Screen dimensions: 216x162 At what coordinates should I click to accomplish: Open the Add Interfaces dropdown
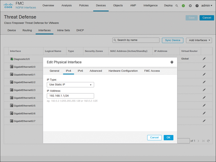[x=200, y=40]
